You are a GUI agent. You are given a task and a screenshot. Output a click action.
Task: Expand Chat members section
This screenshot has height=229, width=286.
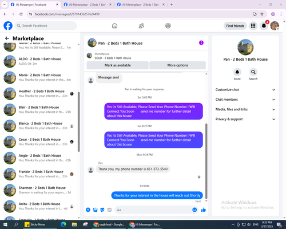245,100
